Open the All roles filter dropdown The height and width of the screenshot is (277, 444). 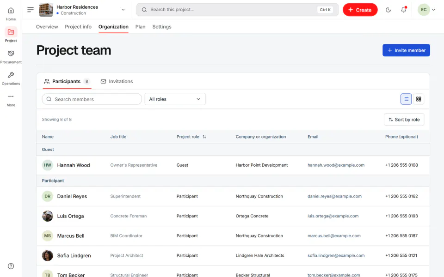[x=175, y=99]
